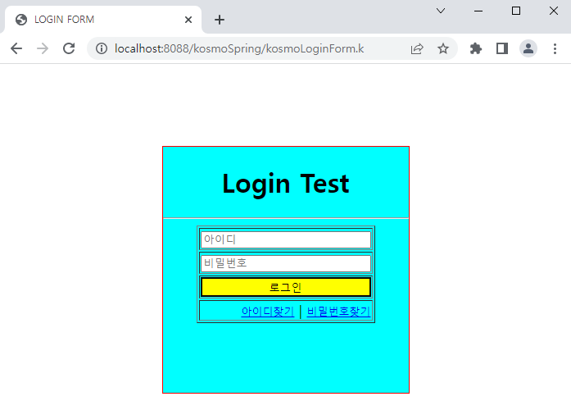Open the 비밀번호찾기 link

click(x=338, y=312)
